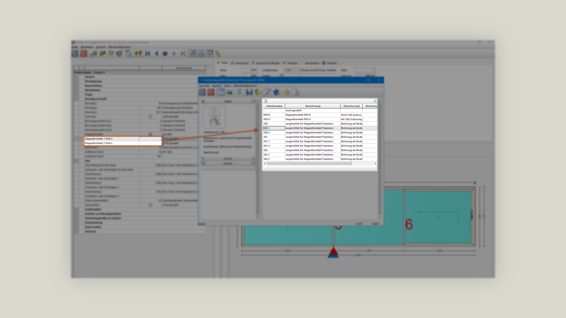Collapse the article list with the double-chevron icon

pos(375,101)
